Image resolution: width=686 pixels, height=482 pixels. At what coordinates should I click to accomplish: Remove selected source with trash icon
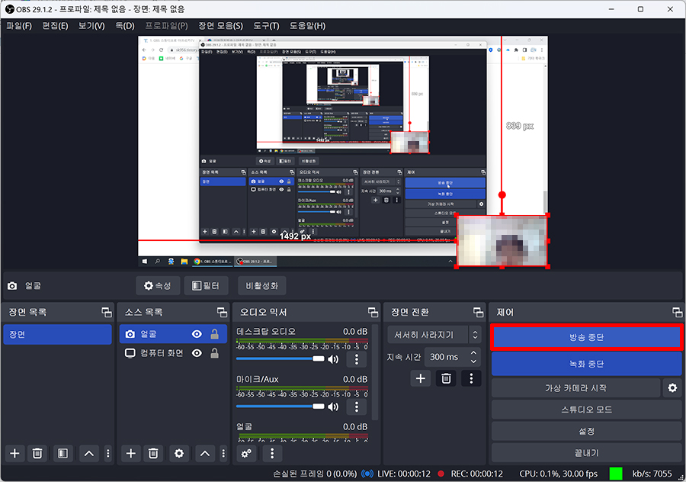[153, 454]
